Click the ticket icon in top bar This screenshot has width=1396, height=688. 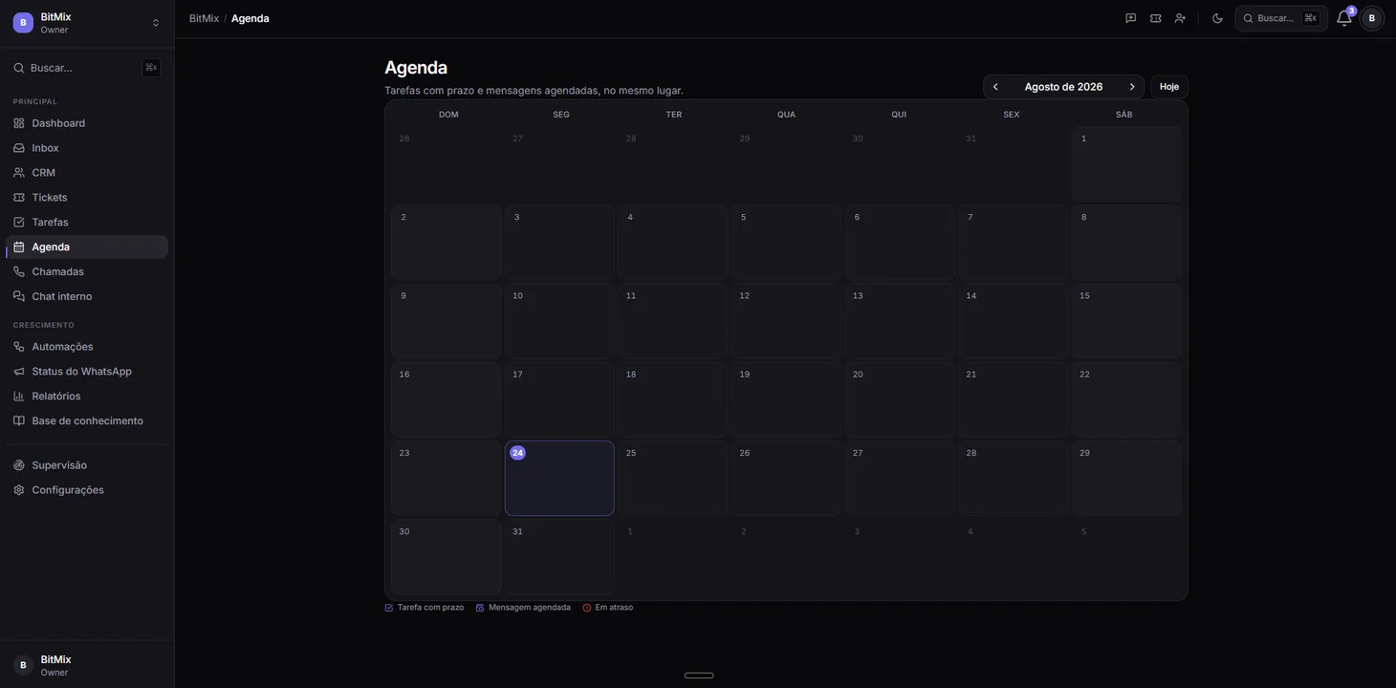tap(1156, 18)
